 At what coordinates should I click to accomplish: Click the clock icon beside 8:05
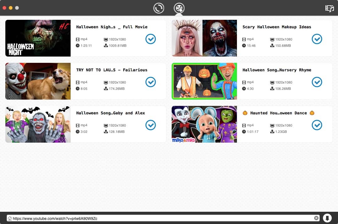[78, 89]
